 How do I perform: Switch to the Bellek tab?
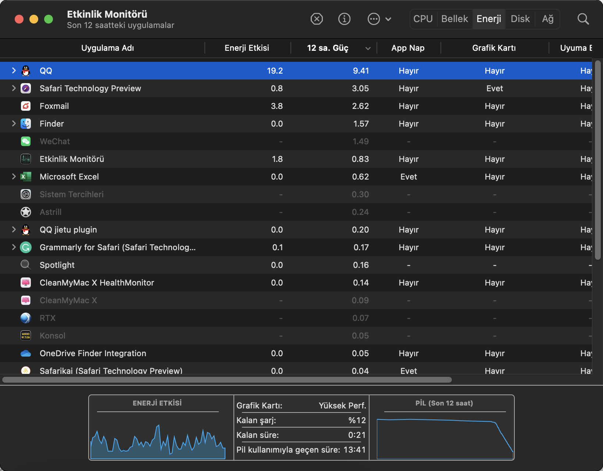454,19
